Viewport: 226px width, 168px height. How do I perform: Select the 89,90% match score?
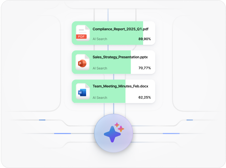pos(144,39)
